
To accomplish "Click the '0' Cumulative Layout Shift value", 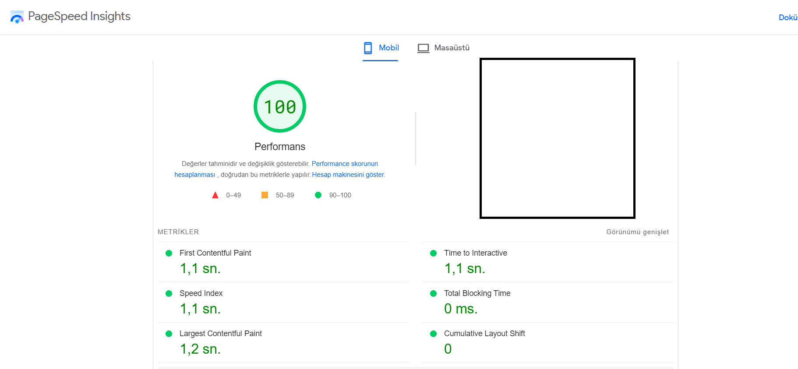I will (448, 349).
